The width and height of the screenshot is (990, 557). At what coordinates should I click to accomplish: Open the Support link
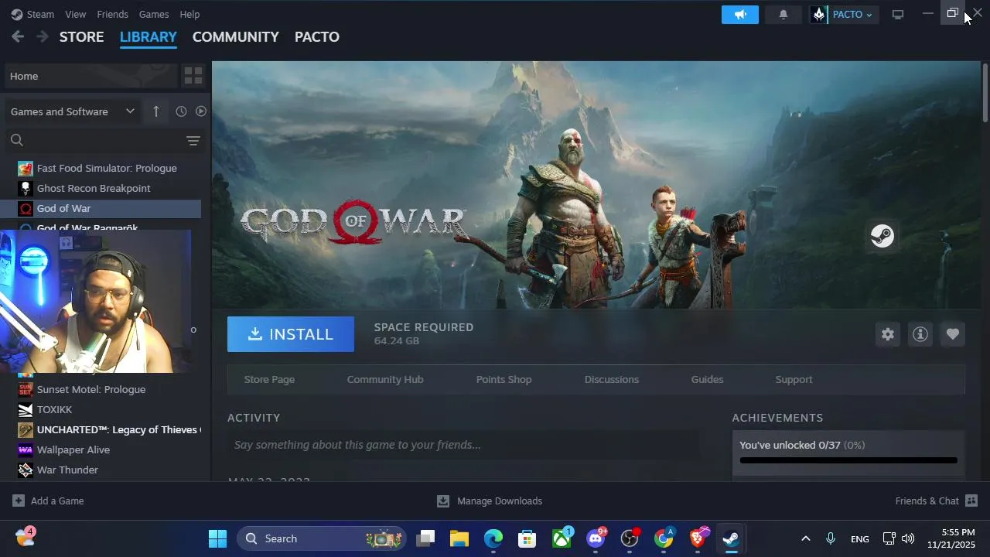[794, 379]
